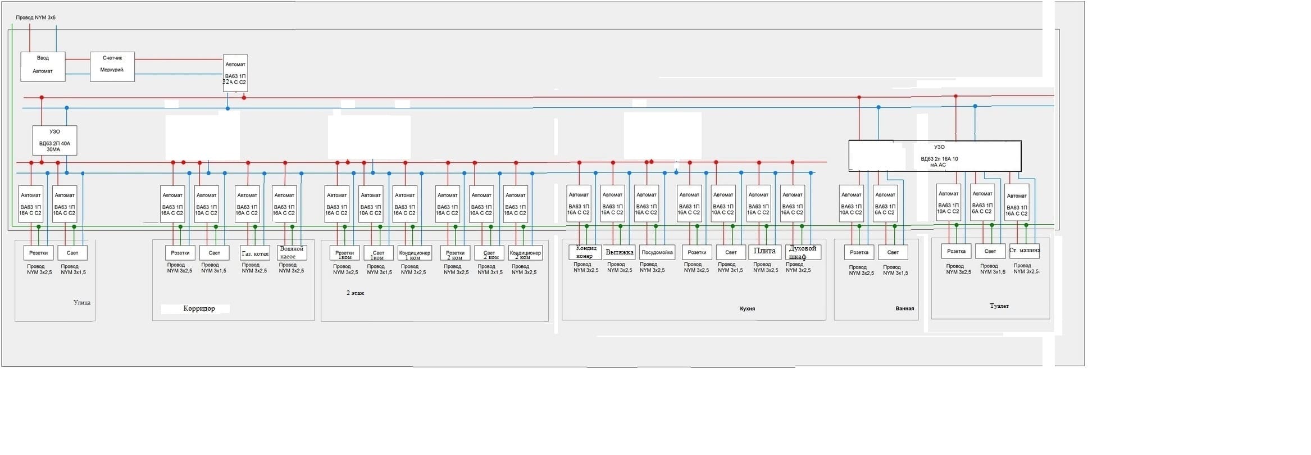Click the Провод NYM 3x6 label
Image resolution: width=1311 pixels, height=455 pixels.
35,17
